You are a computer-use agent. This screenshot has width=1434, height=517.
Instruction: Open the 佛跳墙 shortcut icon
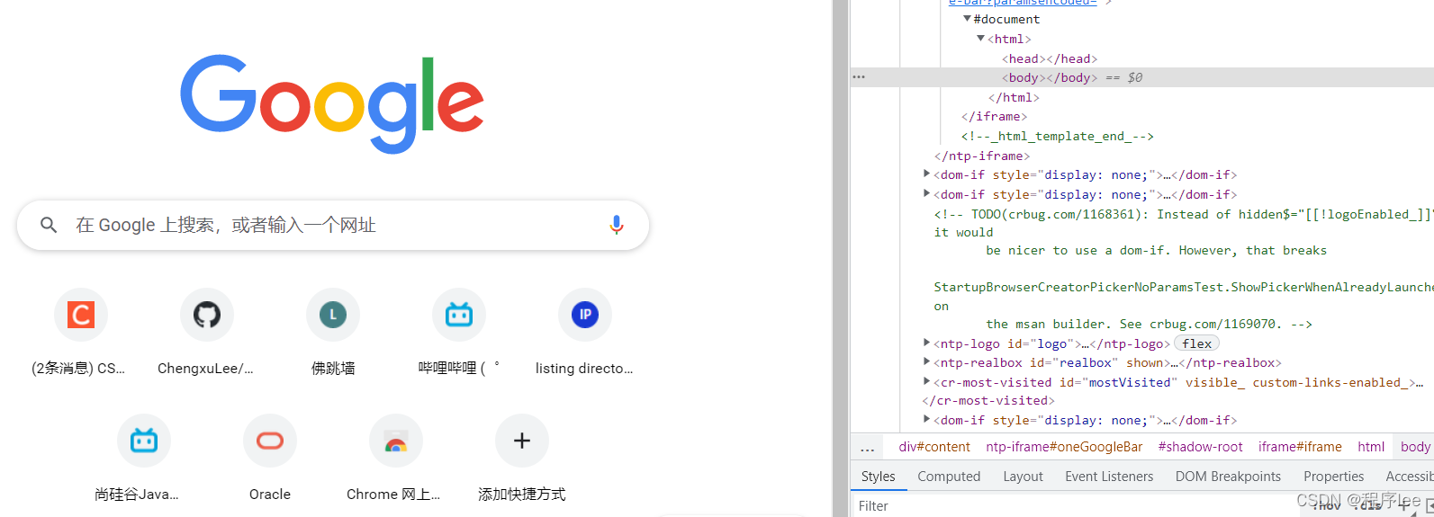[x=333, y=315]
